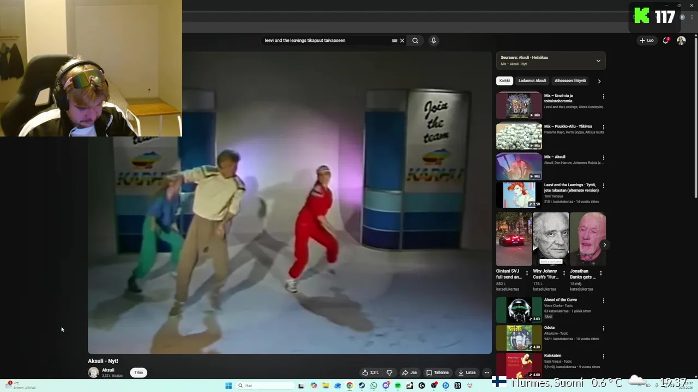Open Why Johnny Cash's Hurt short
Screen dimensions: 698x392
coord(551,239)
